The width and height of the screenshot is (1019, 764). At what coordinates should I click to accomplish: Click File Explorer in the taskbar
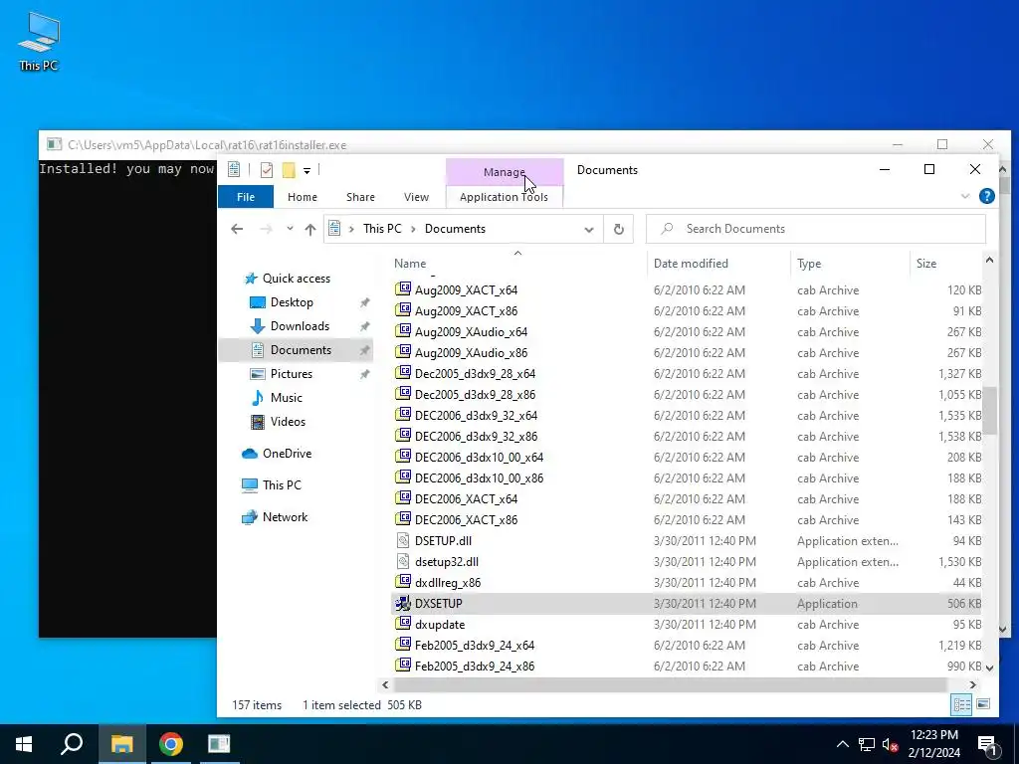coord(121,744)
